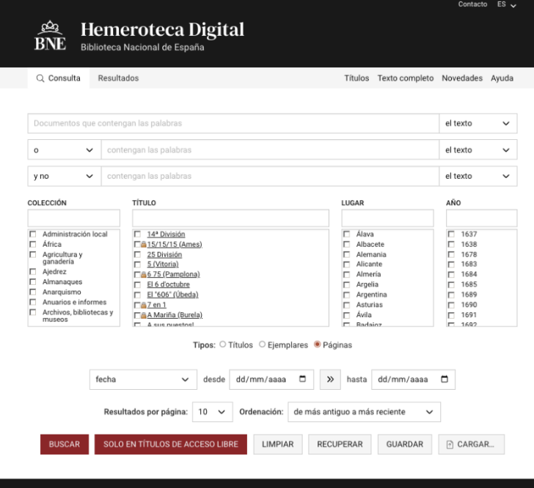Open the ES language selector
Viewport: 534px width, 488px height.
click(x=506, y=5)
